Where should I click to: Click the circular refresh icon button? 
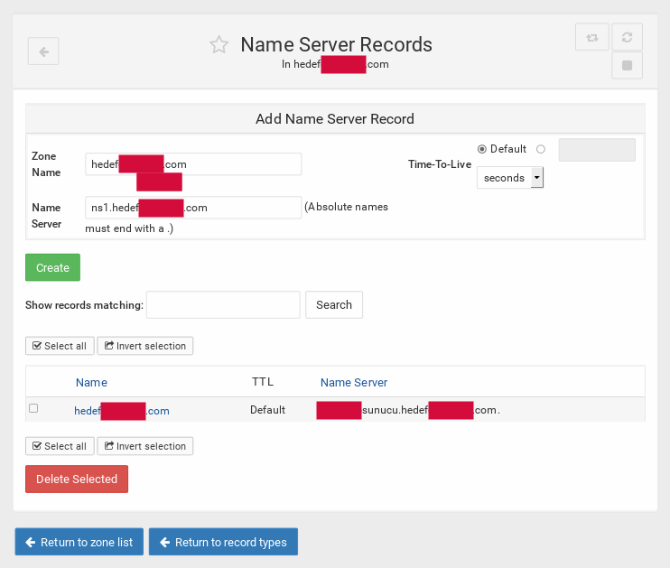click(x=627, y=37)
